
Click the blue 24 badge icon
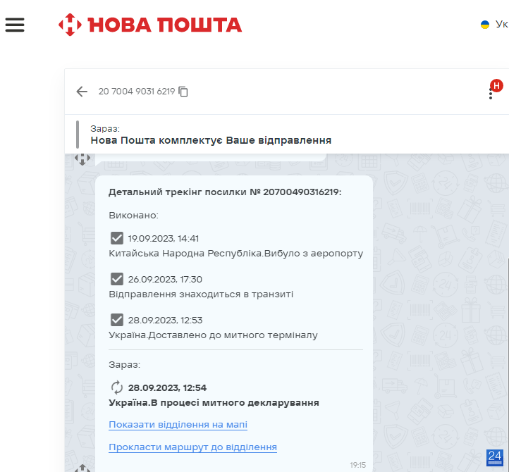pos(495,457)
